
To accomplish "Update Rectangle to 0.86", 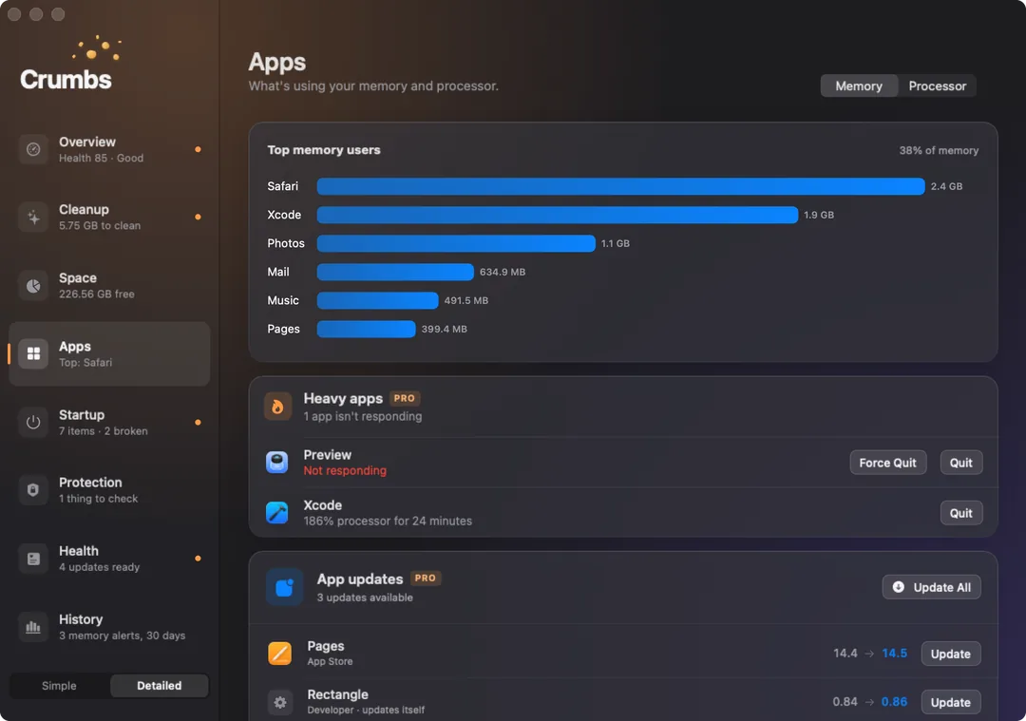I will [950, 702].
